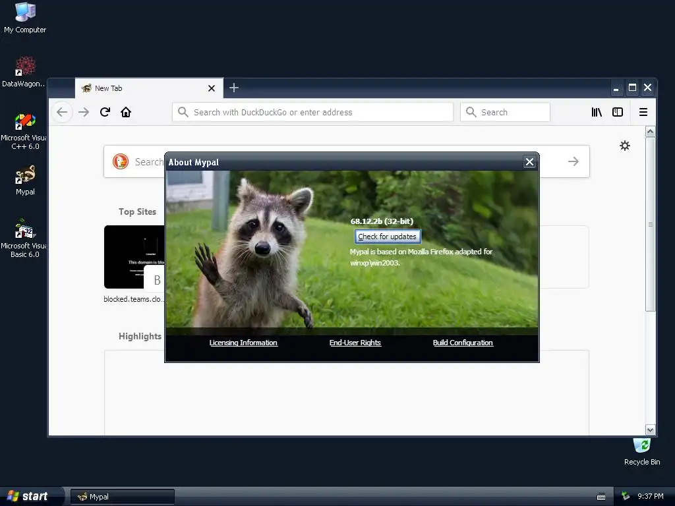Click the on-screen keyboard tray icon
675x506 pixels.
pos(601,497)
